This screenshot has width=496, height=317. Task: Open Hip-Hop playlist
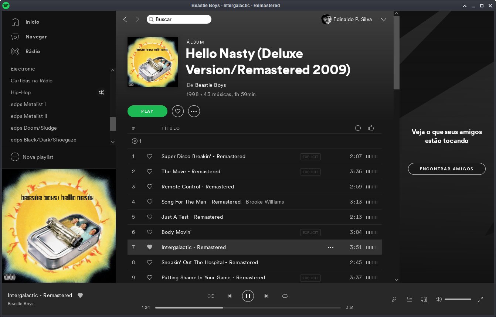21,92
